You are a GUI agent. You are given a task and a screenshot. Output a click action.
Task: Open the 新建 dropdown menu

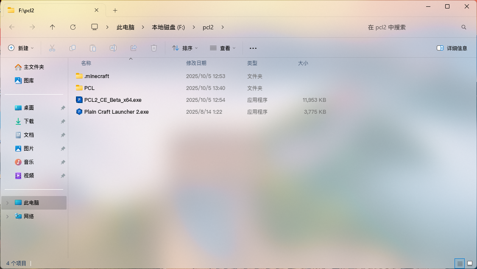[x=21, y=48]
